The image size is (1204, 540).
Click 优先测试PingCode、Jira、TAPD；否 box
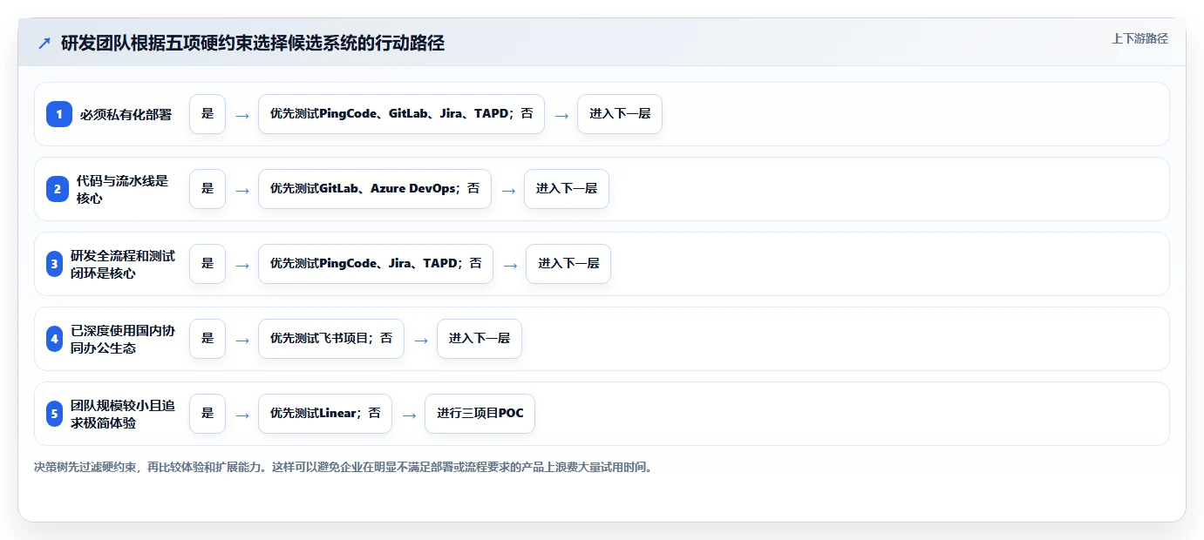[x=376, y=264]
